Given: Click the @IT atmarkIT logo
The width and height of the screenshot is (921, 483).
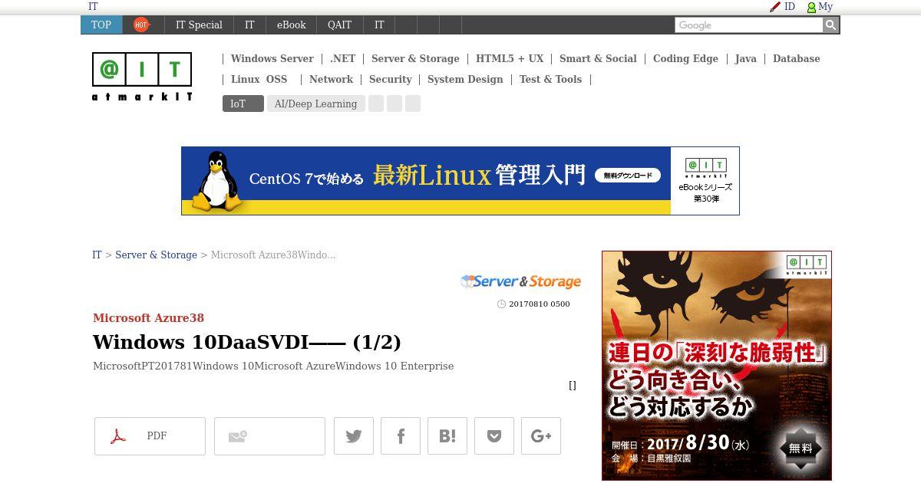Looking at the screenshot, I should tap(142, 77).
